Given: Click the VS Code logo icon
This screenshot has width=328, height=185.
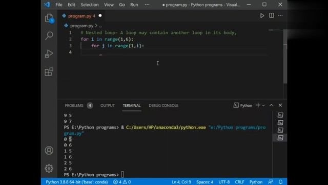Looking at the screenshot, I should click(47, 5).
